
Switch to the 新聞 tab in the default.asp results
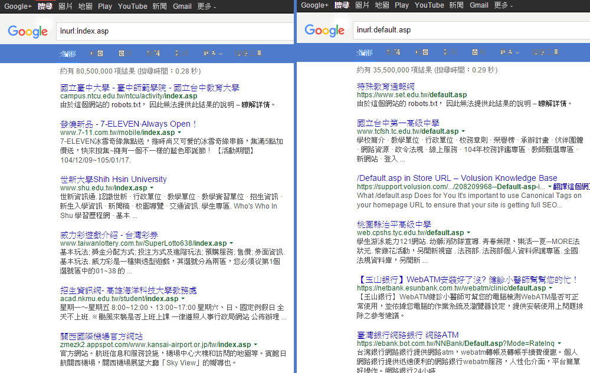tap(393, 52)
